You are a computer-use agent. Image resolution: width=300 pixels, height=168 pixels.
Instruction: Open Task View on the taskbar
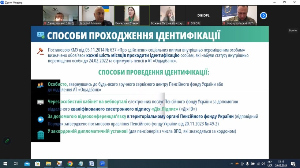coord(16,164)
